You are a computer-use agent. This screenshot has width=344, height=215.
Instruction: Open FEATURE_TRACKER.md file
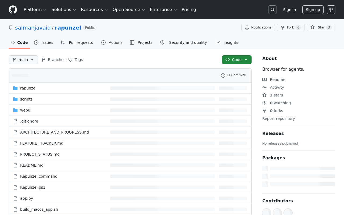tap(42, 143)
